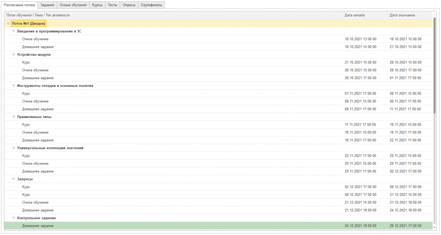The height and width of the screenshot is (235, 441).
Task: Switch to the Задания tab
Action: click(47, 5)
